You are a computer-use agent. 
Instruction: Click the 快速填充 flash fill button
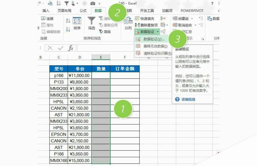coord(145,19)
